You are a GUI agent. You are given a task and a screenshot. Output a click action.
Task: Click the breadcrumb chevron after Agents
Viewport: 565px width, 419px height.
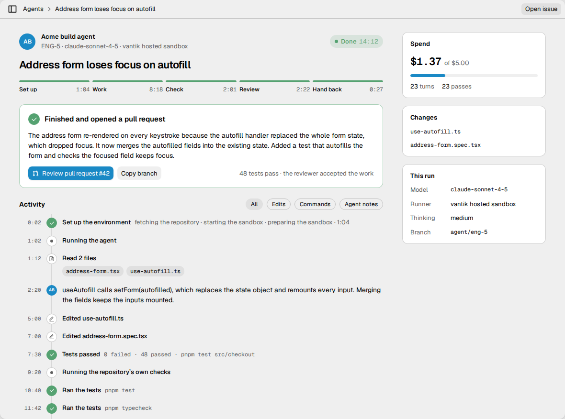tap(49, 9)
